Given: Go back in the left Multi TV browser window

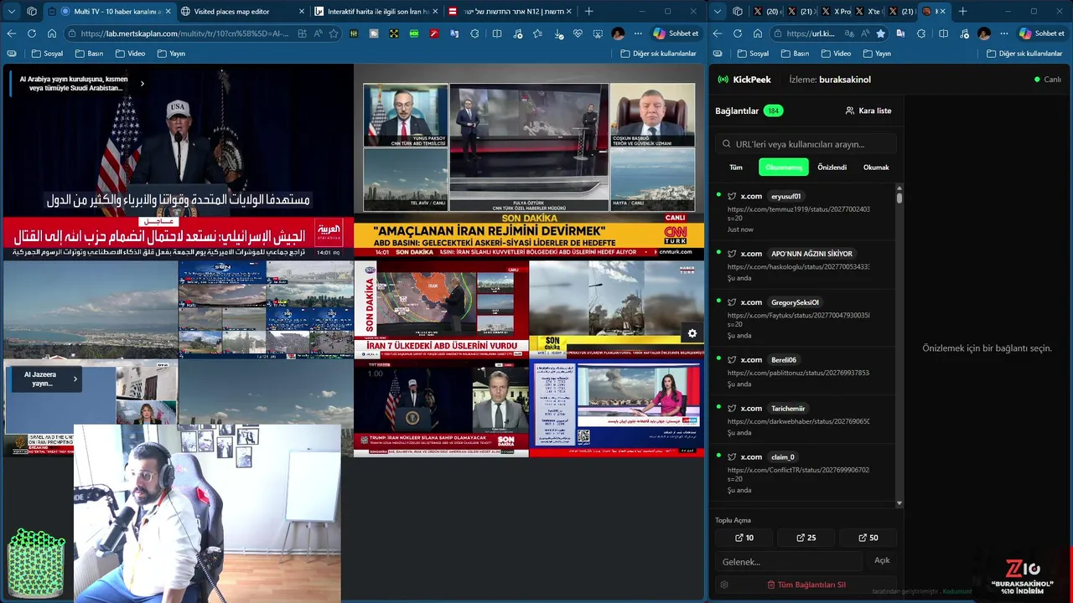Looking at the screenshot, I should [x=12, y=33].
